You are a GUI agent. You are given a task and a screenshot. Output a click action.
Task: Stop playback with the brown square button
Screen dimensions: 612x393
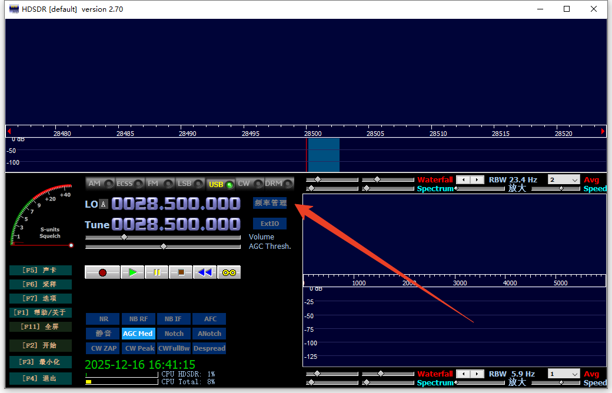pyautogui.click(x=181, y=272)
